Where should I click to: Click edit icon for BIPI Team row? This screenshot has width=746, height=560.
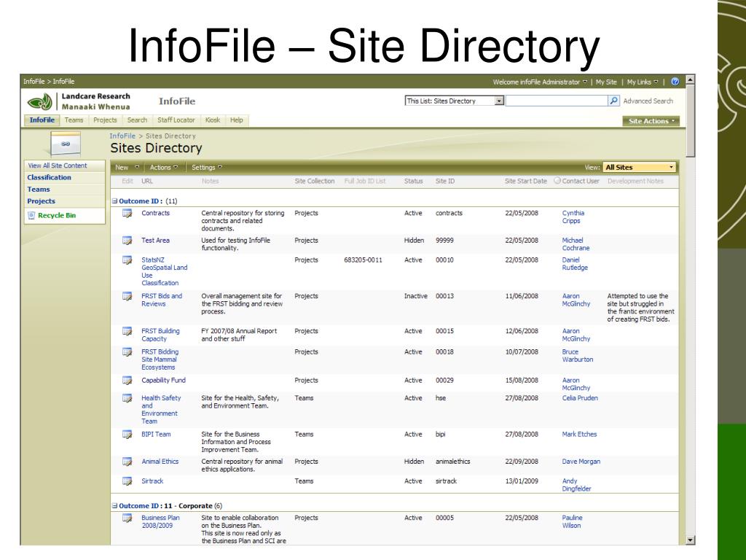pos(127,435)
